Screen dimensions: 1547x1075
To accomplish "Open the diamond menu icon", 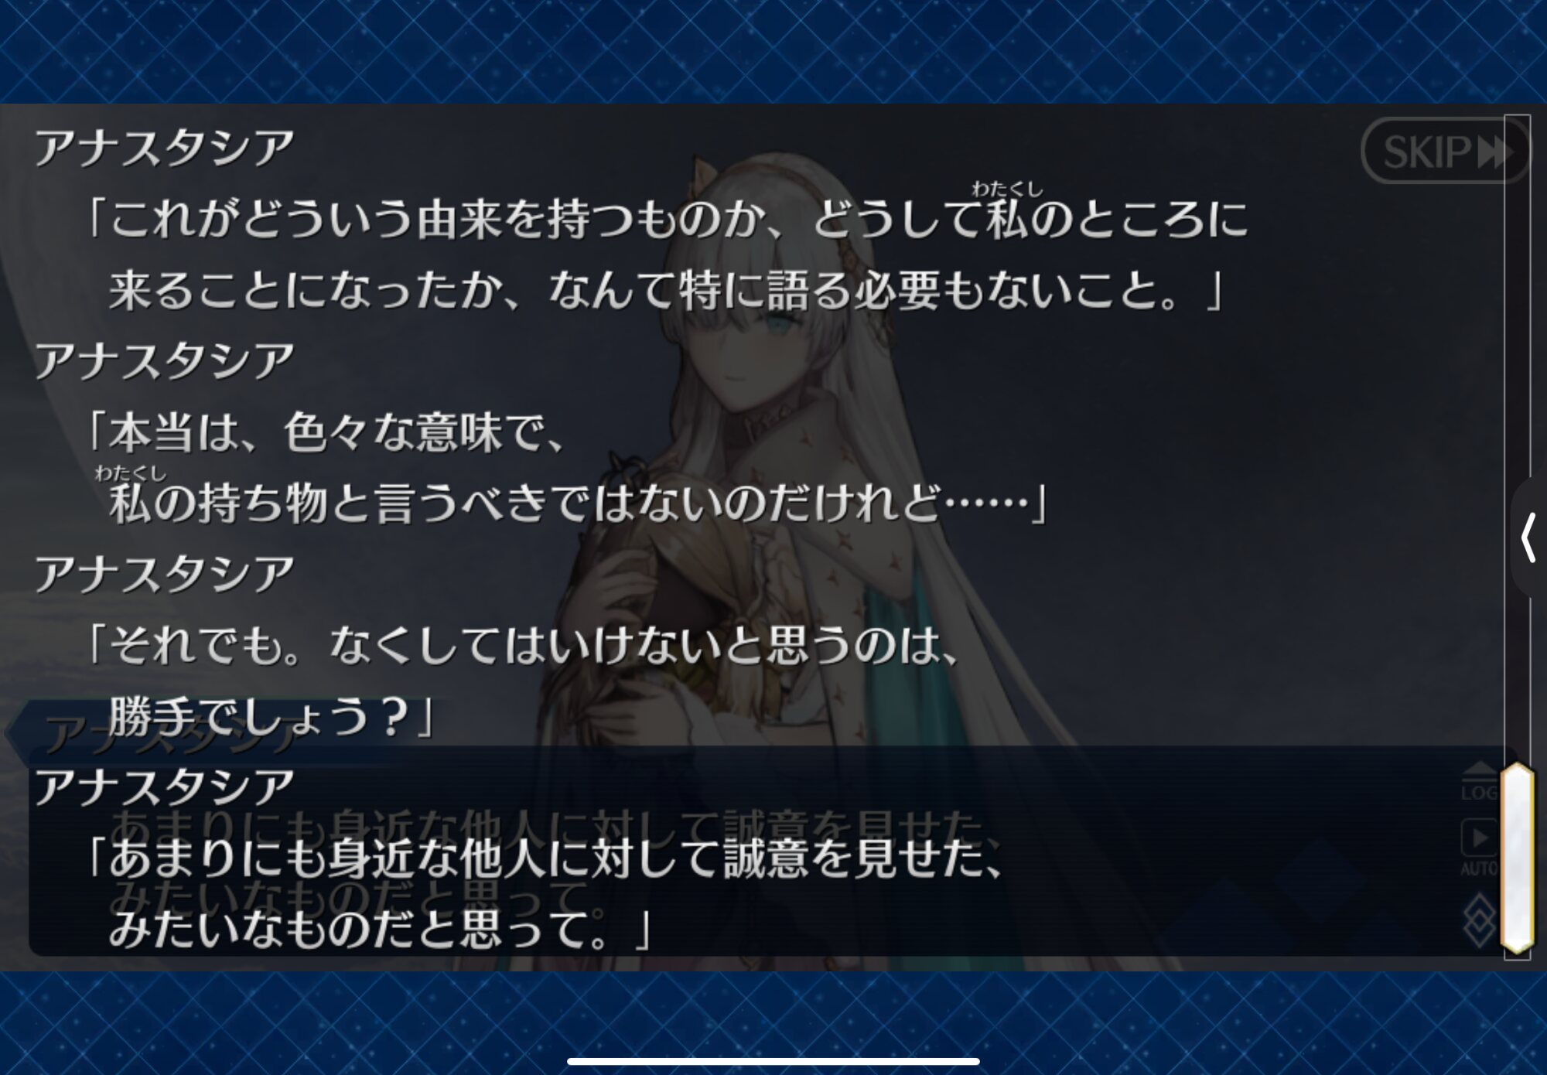I will (x=1479, y=920).
